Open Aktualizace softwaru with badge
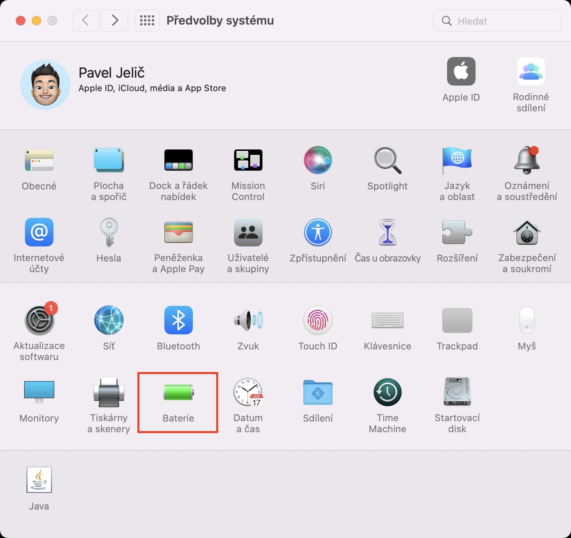This screenshot has width=571, height=538. pos(39,320)
